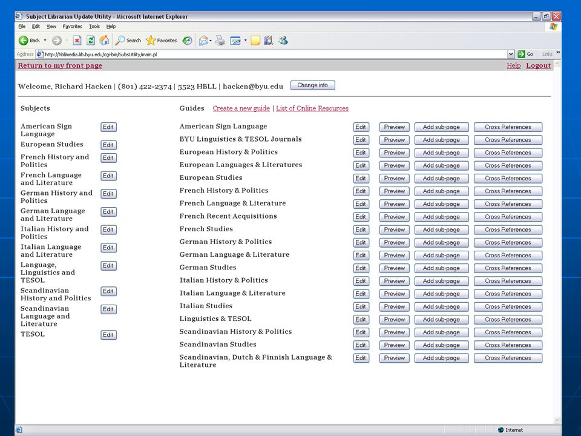Add sub-page to French Language & Literature

441,204
